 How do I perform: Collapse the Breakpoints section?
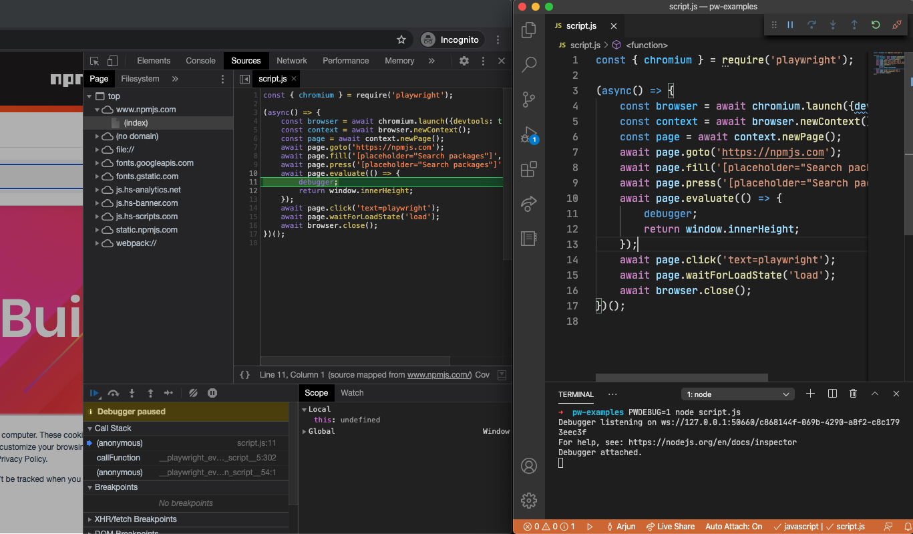(91, 487)
